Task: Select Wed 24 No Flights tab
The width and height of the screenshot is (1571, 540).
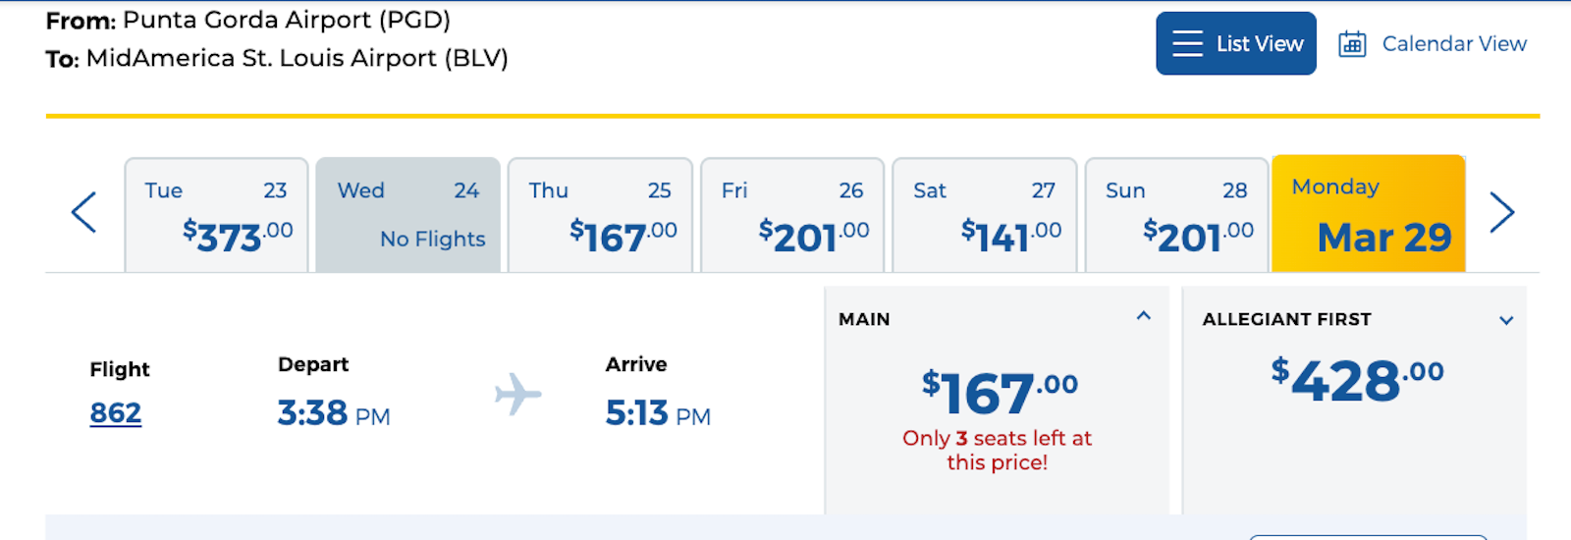Action: click(x=408, y=215)
